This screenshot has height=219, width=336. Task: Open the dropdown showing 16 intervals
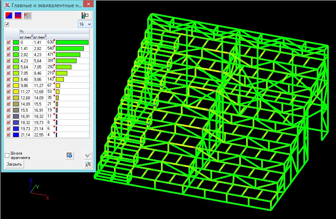point(85,24)
